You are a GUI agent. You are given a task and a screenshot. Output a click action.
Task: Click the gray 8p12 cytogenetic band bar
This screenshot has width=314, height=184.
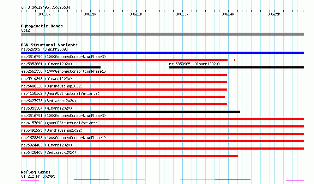point(162,34)
